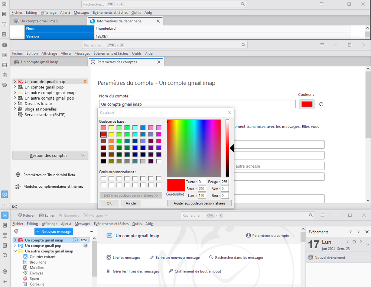Open address book in account settings window sidebar
The height and width of the screenshot is (287, 371).
point(4,55)
